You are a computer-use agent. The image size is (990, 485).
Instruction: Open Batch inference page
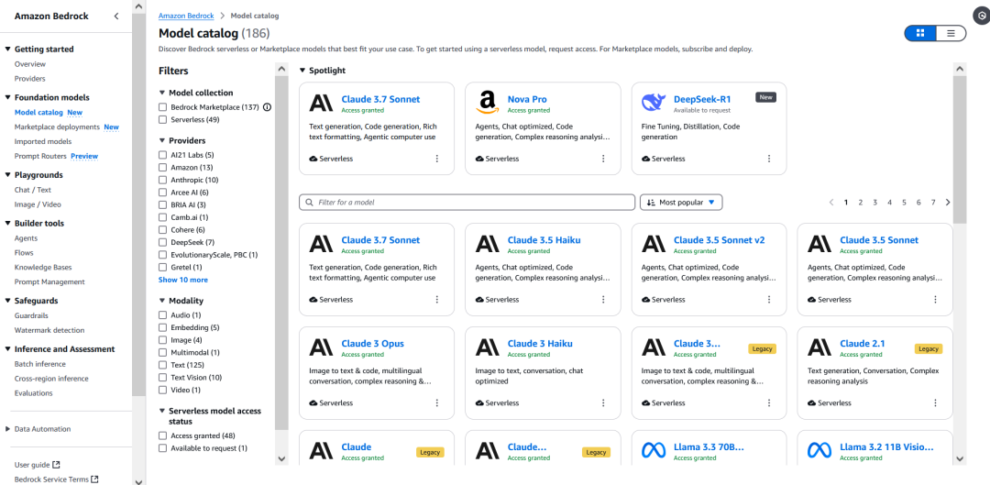coord(40,364)
